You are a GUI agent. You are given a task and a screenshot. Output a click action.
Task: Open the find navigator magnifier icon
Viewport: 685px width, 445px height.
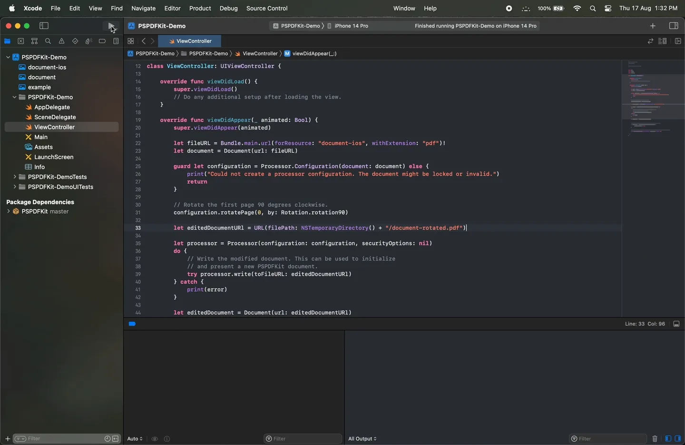coord(48,41)
